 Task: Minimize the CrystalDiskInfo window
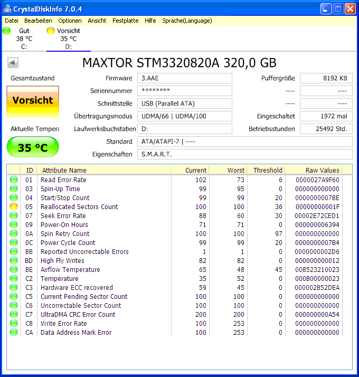tap(326, 9)
